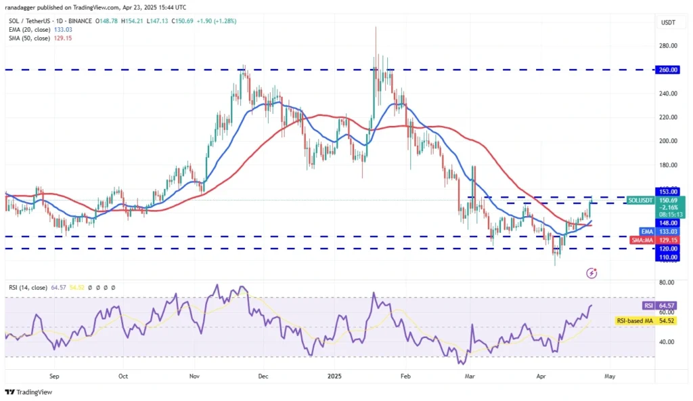Click the May label on time axis
Screen dimensions: 693x401
(610, 376)
